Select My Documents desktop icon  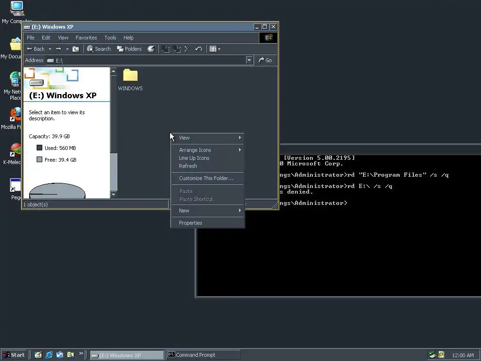tap(12, 48)
